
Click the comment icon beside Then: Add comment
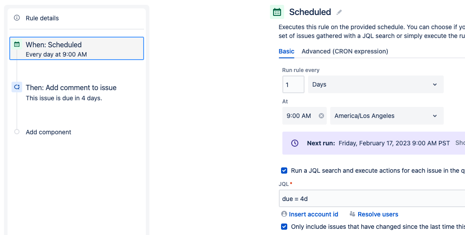[17, 87]
